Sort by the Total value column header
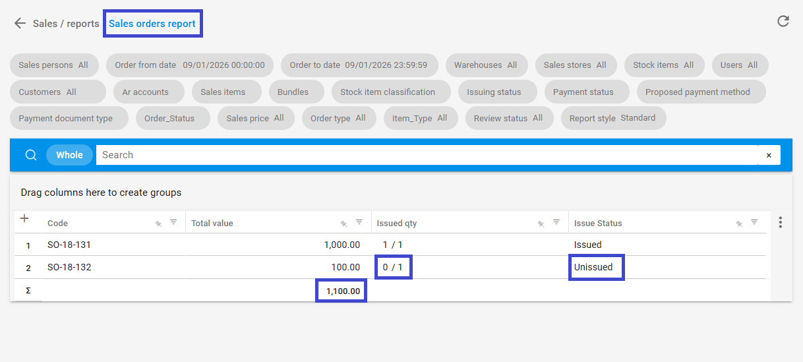Viewport: 803px width, 362px height. pos(212,224)
